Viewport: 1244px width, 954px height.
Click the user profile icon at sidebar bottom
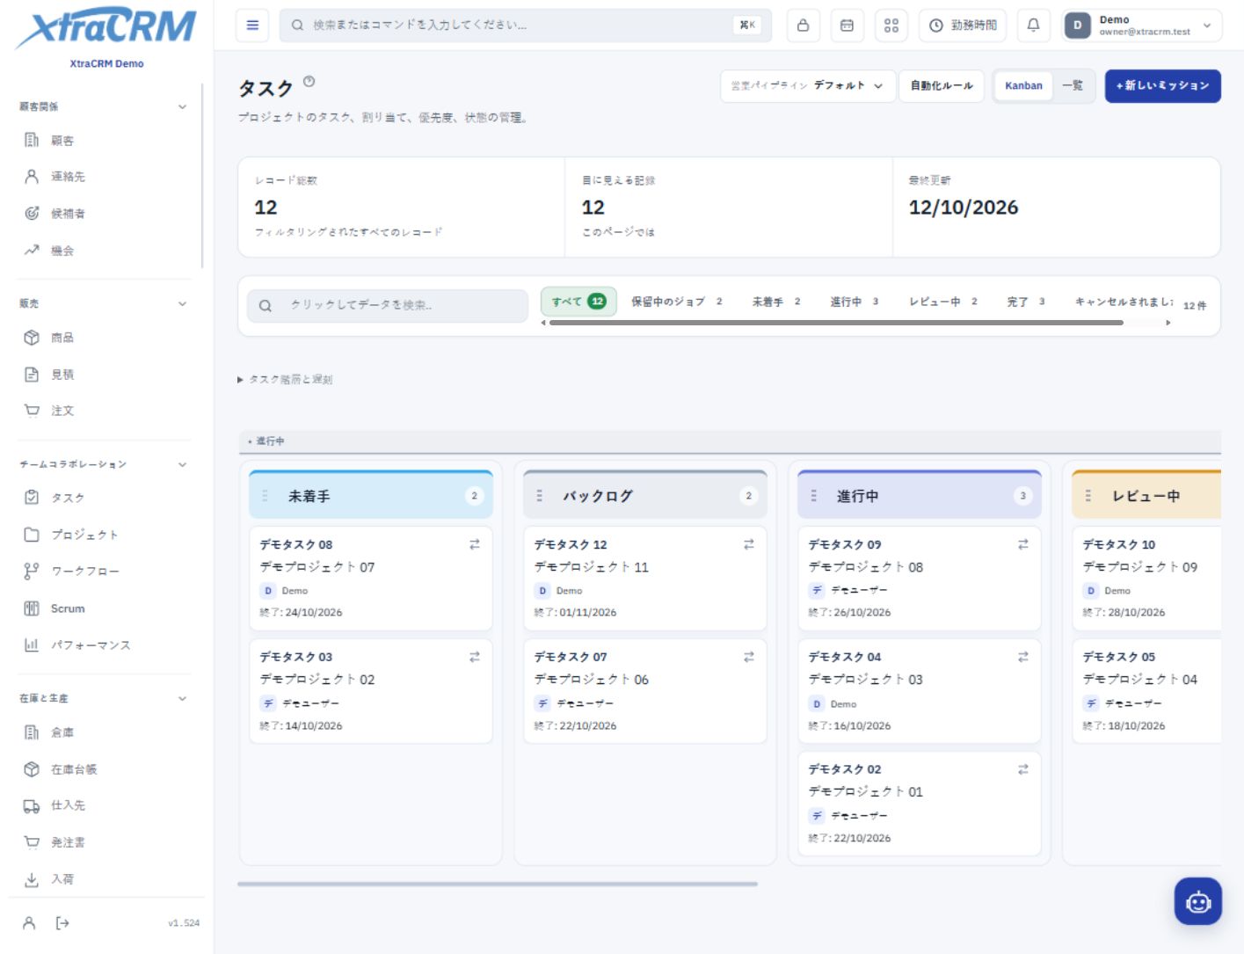point(29,923)
